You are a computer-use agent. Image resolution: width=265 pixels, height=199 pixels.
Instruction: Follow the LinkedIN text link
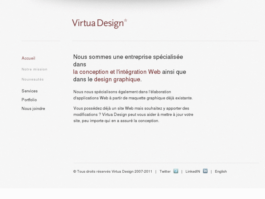coord(193,172)
